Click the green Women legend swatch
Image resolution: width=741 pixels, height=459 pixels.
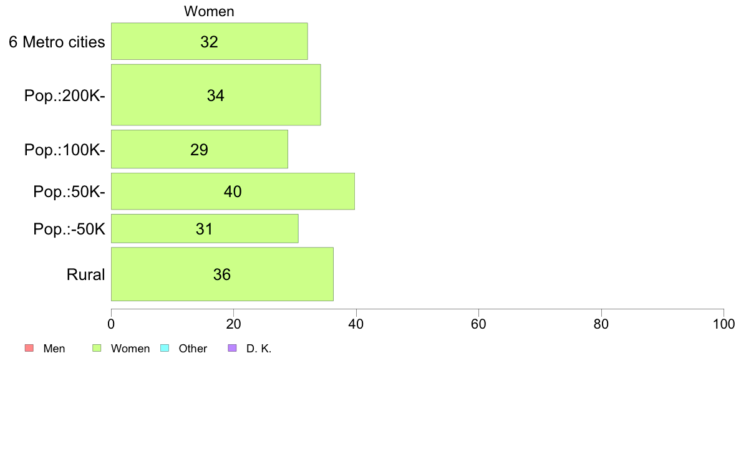(97, 349)
